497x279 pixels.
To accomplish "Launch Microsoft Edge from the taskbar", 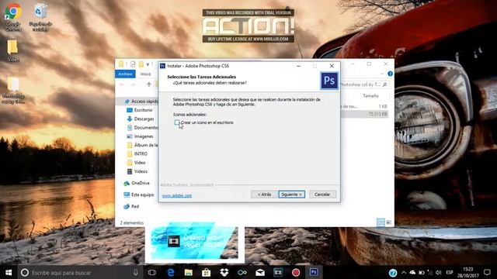I will 171,272.
